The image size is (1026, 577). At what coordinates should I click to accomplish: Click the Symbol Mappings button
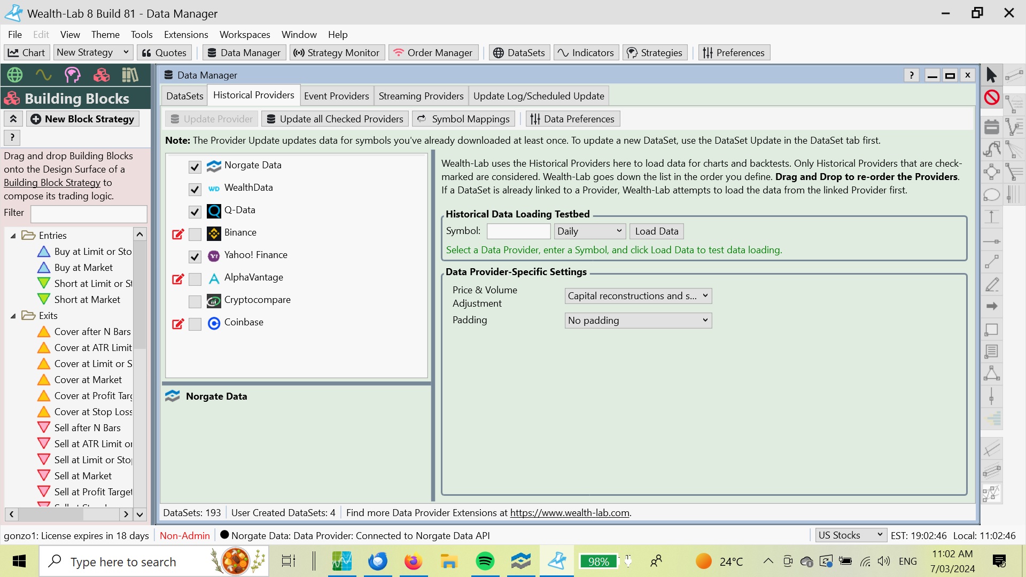tap(464, 119)
